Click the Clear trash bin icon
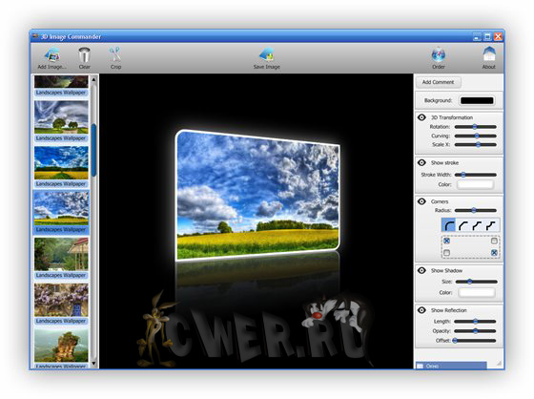The image size is (534, 399). 84,54
